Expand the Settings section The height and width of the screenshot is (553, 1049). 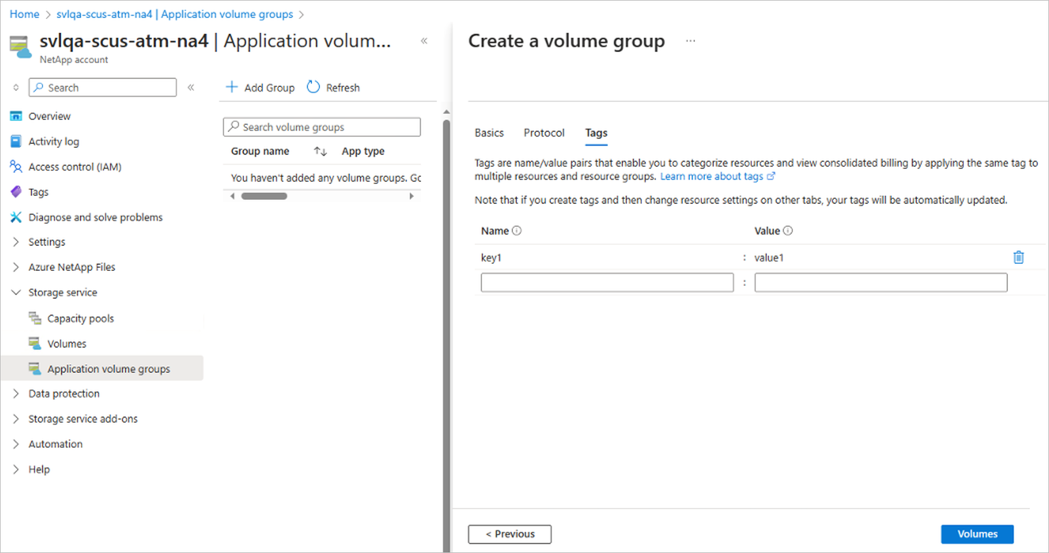pos(16,242)
